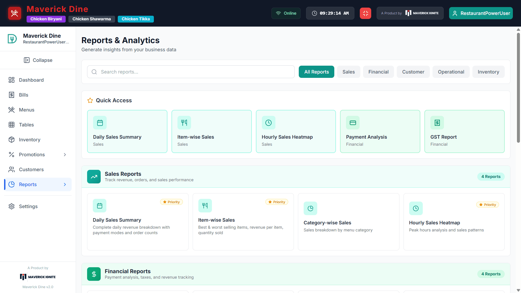This screenshot has height=293, width=521.
Task: Click the Financial Reports '4 Reports' badge
Action: [x=491, y=274]
